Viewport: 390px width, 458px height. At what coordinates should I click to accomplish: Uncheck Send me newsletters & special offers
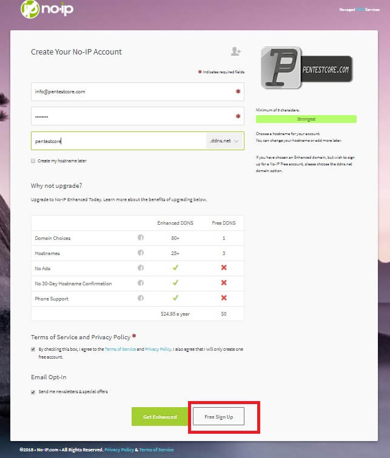(x=33, y=392)
